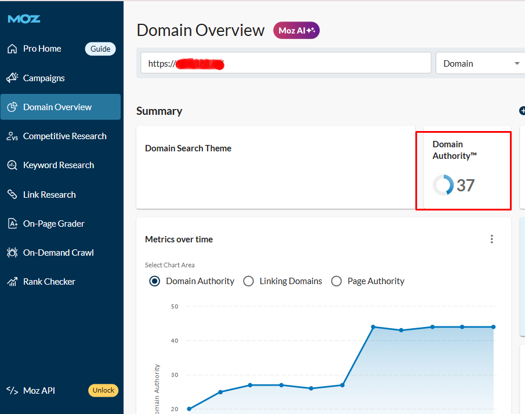Select the Linking Domains radio button

click(248, 281)
